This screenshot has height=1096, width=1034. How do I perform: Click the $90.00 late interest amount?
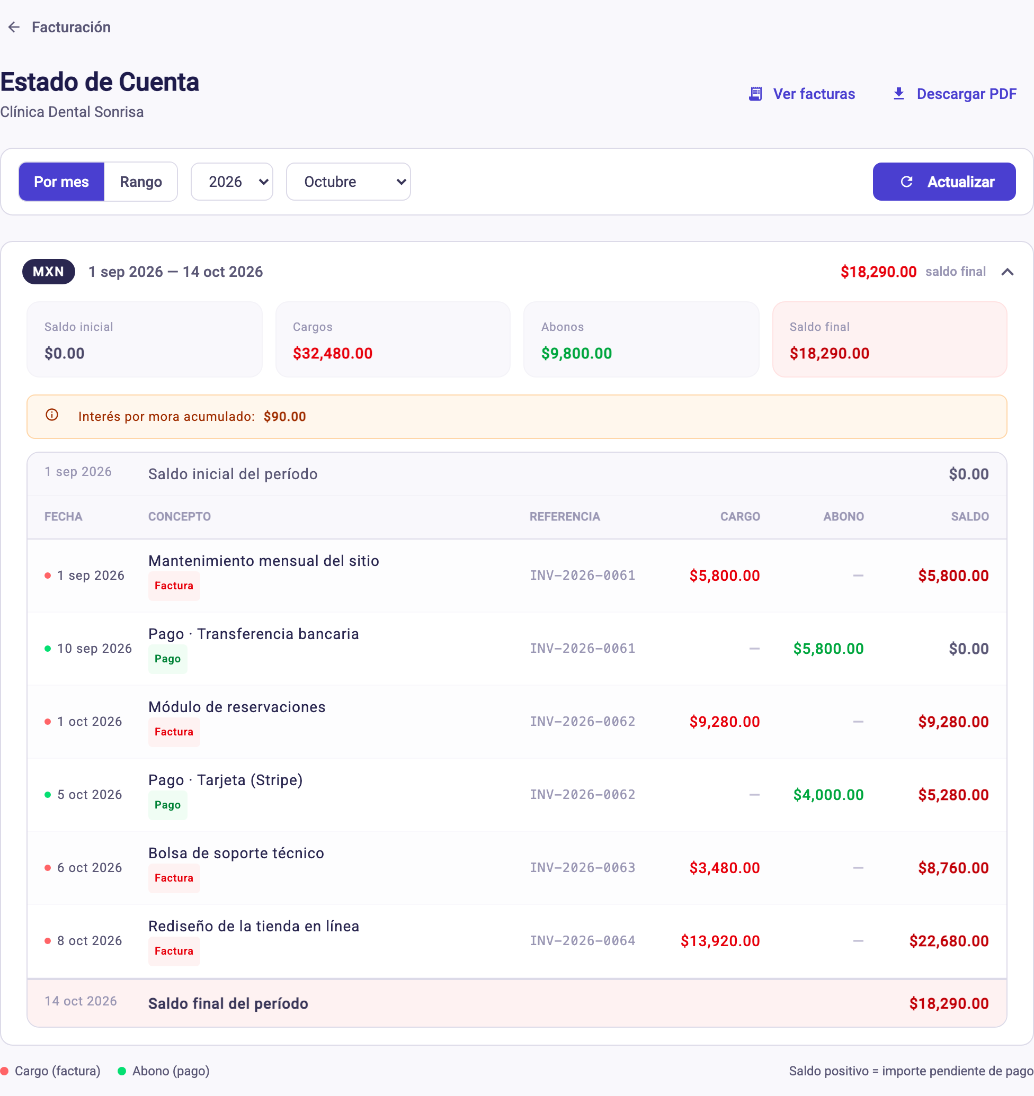[284, 417]
